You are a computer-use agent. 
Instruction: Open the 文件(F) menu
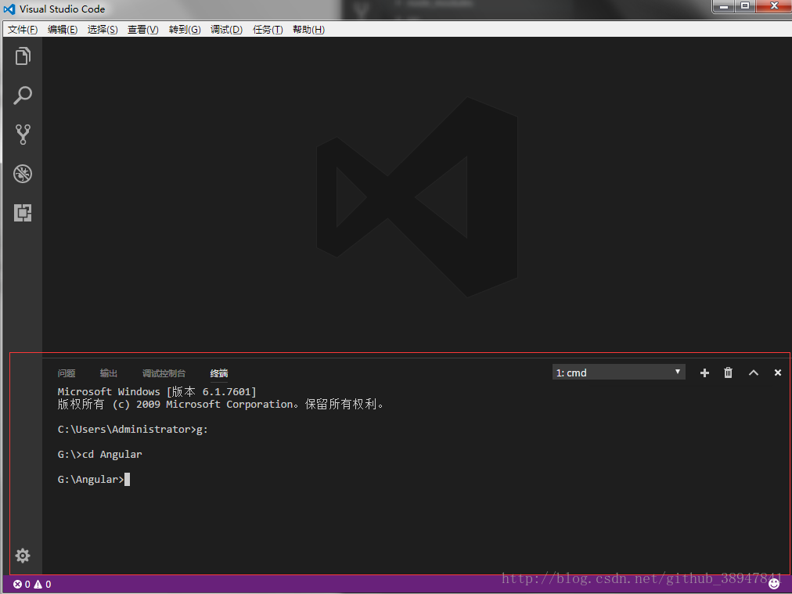point(23,30)
